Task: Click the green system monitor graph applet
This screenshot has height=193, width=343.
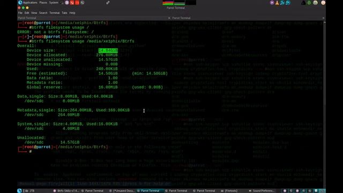Action: [180, 3]
